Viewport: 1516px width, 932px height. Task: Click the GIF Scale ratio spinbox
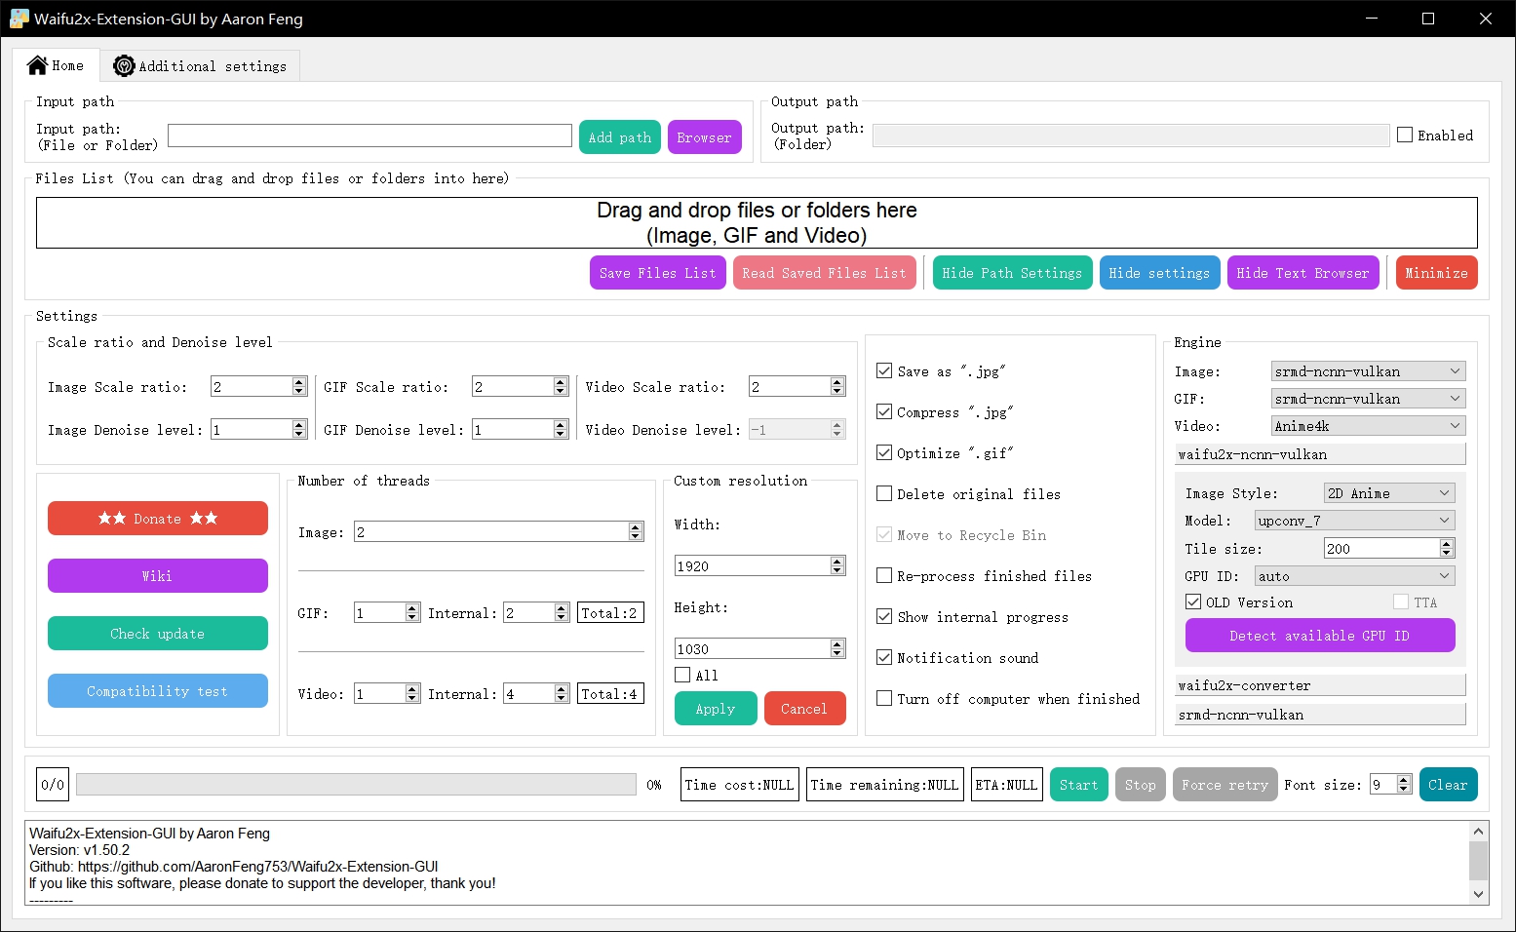520,387
